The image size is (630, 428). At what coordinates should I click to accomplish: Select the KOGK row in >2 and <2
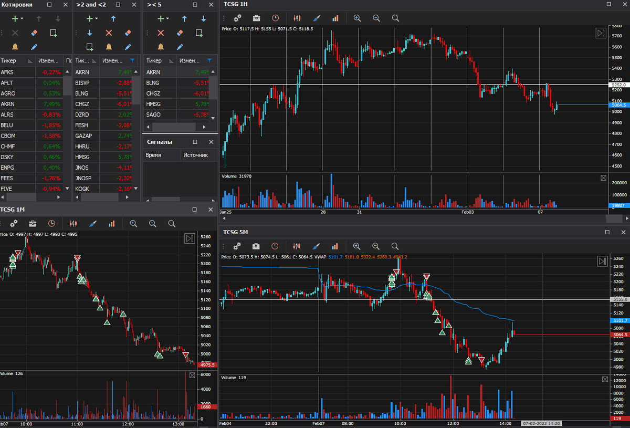click(x=103, y=188)
